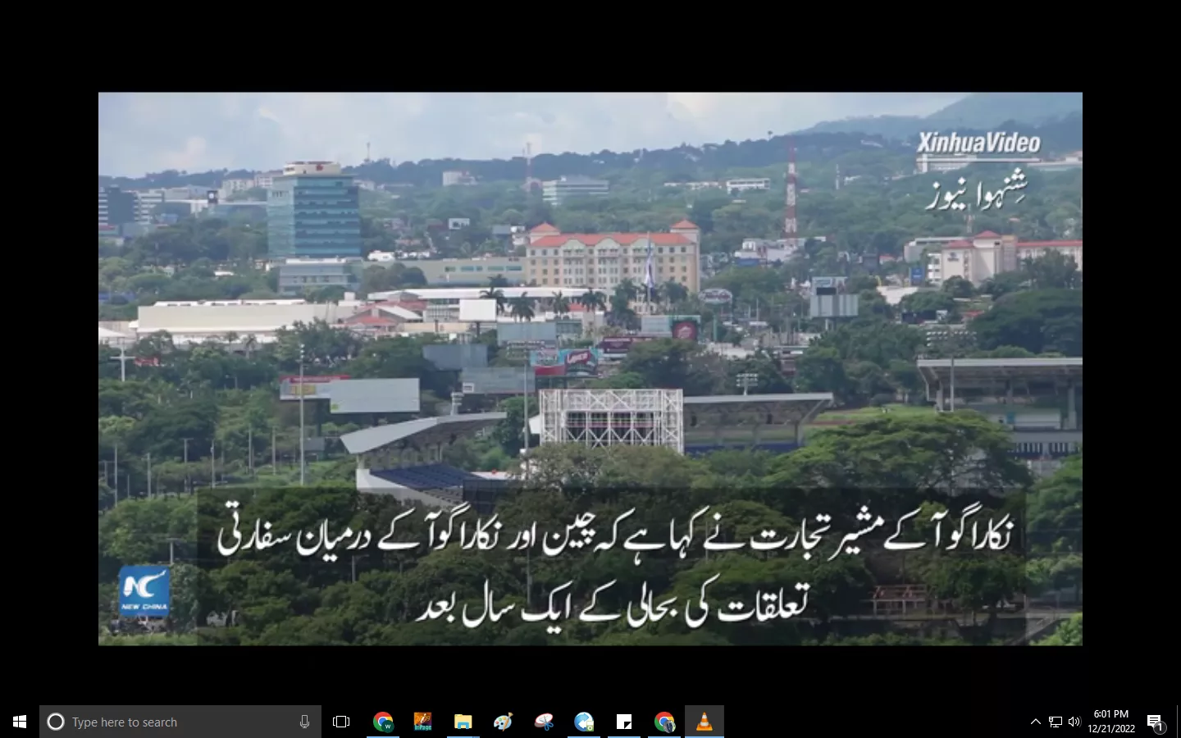Open the volume speaker control
Viewport: 1181px width, 738px height.
point(1074,722)
